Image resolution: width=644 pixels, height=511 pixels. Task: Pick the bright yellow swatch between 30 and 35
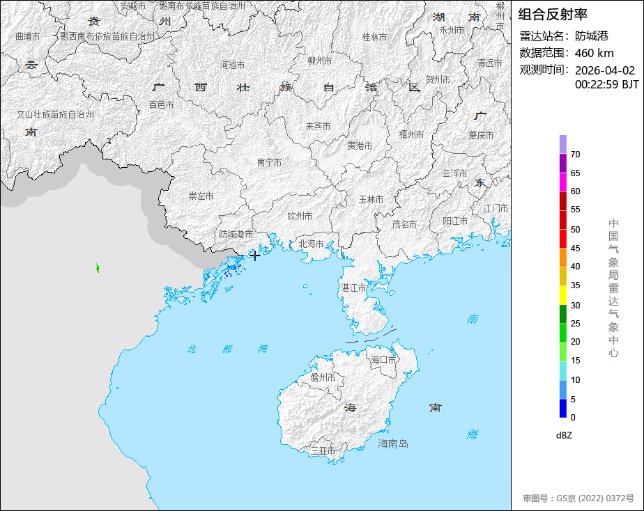[x=562, y=295]
